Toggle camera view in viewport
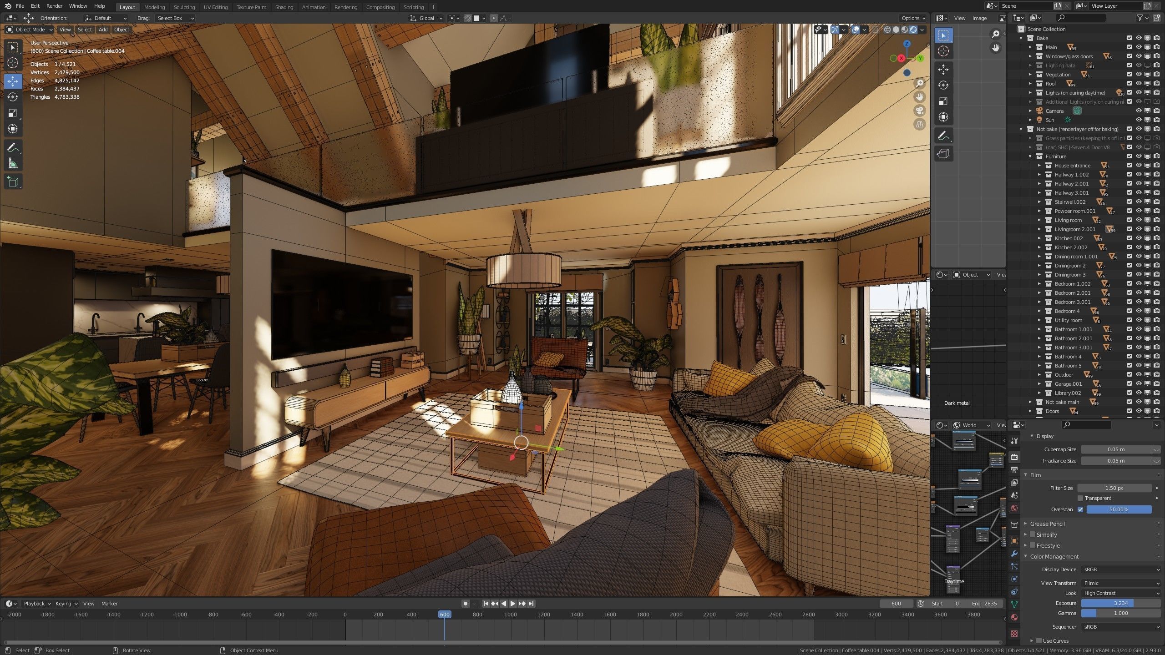The width and height of the screenshot is (1165, 655). 920,111
